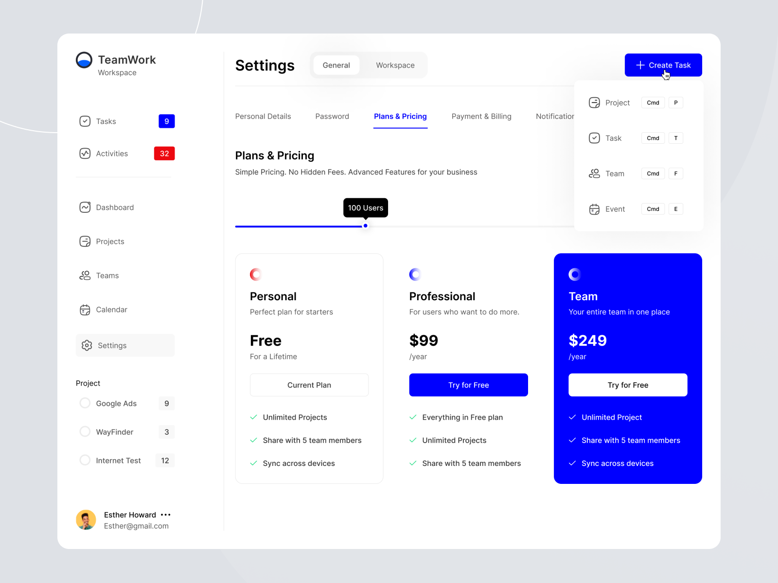Open Projects via its sidebar icon
Viewport: 778px width, 583px height.
point(85,241)
